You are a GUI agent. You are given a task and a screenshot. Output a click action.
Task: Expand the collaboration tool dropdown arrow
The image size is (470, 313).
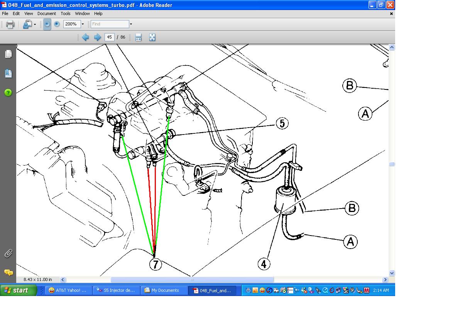point(35,24)
